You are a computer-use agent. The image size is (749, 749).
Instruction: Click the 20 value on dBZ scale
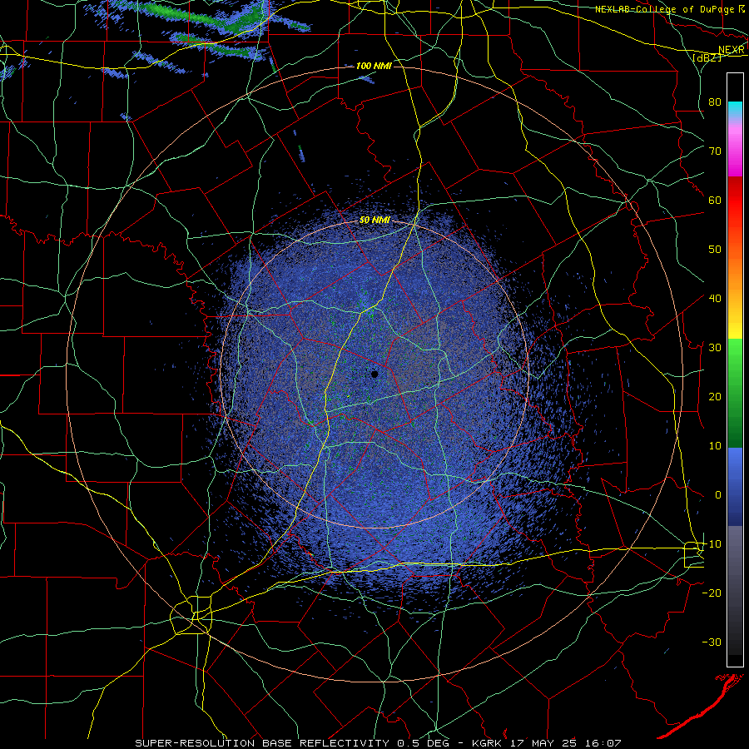(715, 396)
